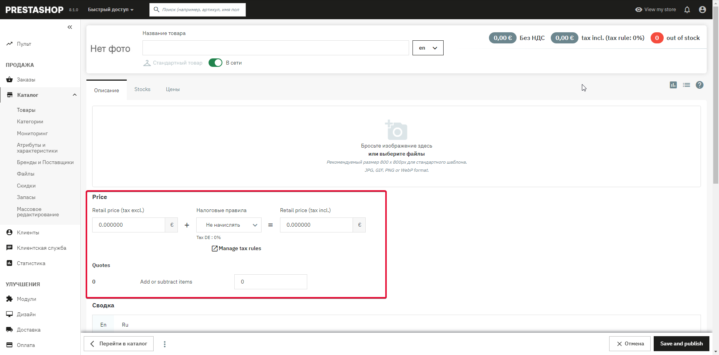Screen dimensions: 719x355
Task: Click the Модули puzzle icon
Action: [x=10, y=299]
